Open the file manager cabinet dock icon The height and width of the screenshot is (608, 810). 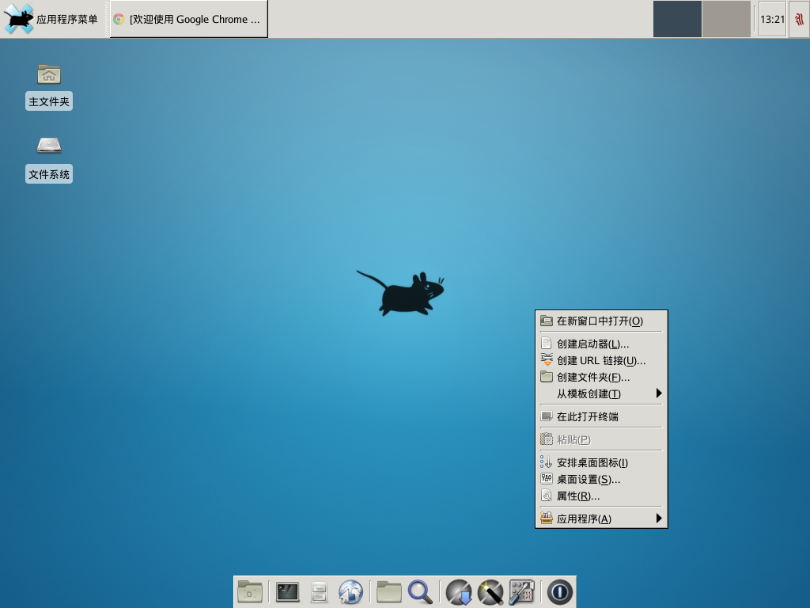[x=320, y=592]
